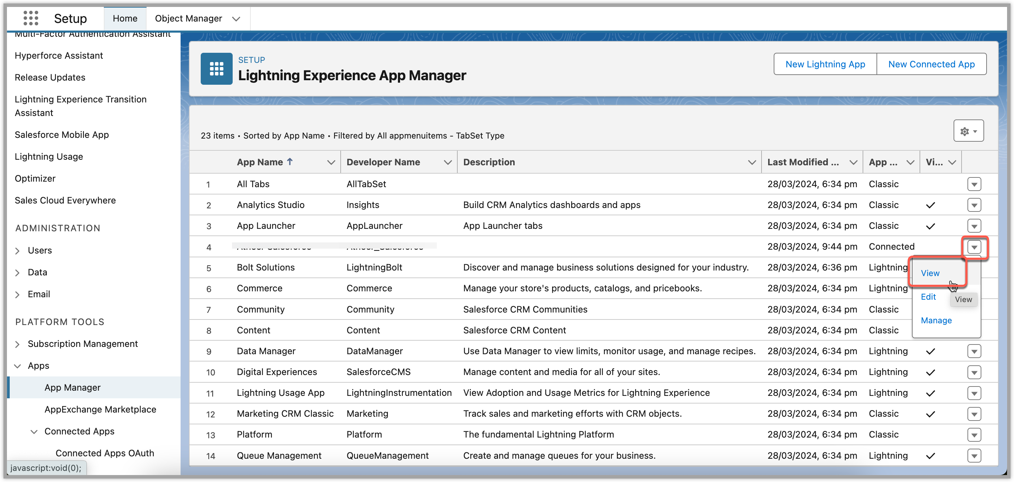Viewport: 1014px width, 482px height.
Task: Expand the Users tree section
Action: pyautogui.click(x=17, y=251)
